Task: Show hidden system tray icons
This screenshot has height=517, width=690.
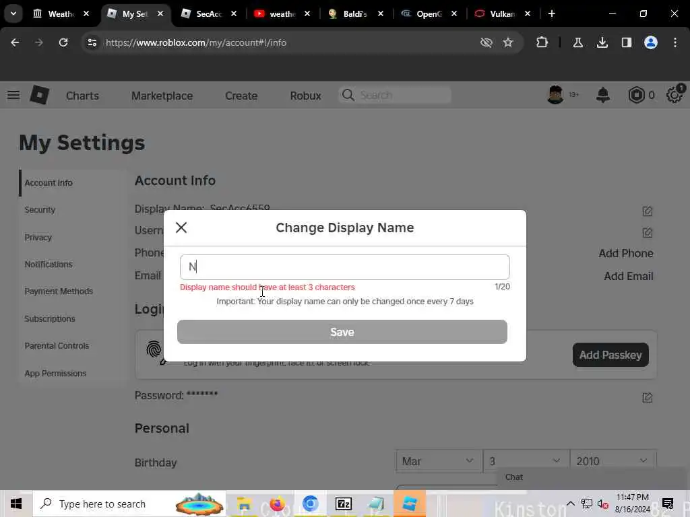Action: click(x=570, y=504)
